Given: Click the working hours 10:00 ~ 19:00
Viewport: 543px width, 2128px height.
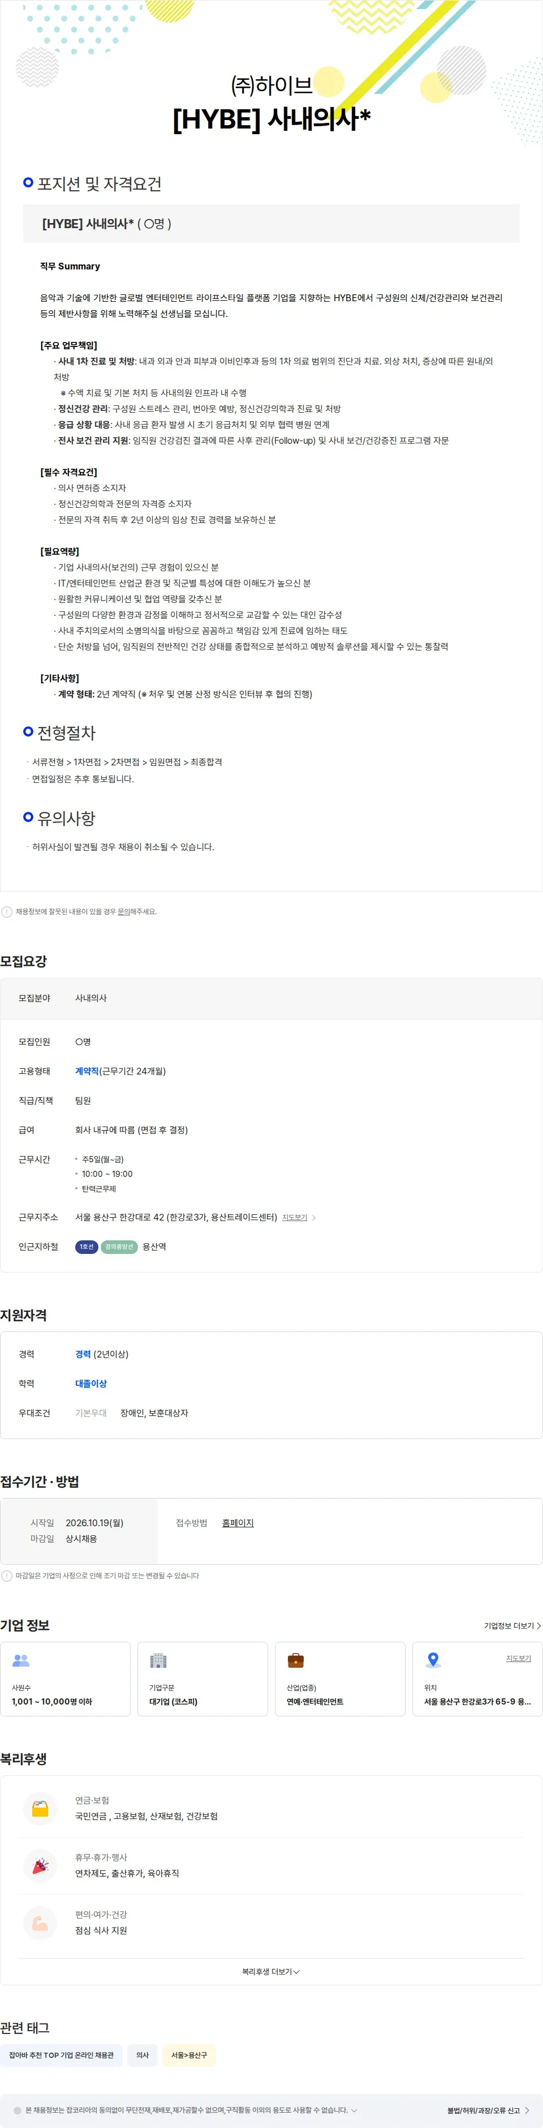Looking at the screenshot, I should (x=106, y=1174).
